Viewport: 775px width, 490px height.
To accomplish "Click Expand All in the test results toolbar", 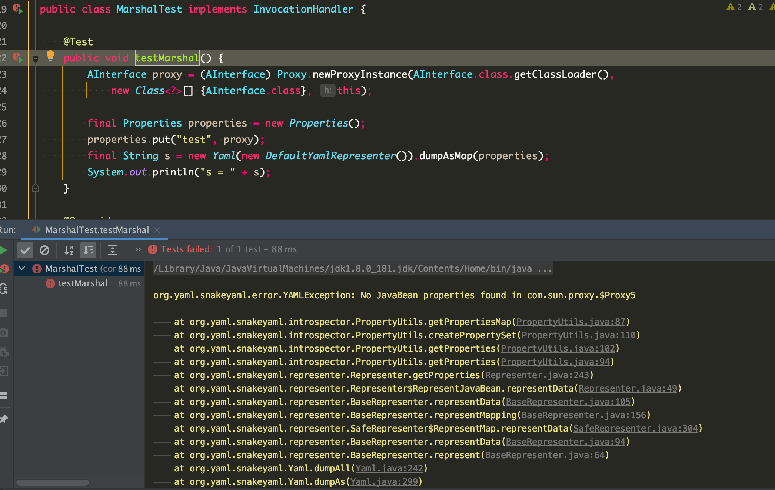I will pos(113,250).
